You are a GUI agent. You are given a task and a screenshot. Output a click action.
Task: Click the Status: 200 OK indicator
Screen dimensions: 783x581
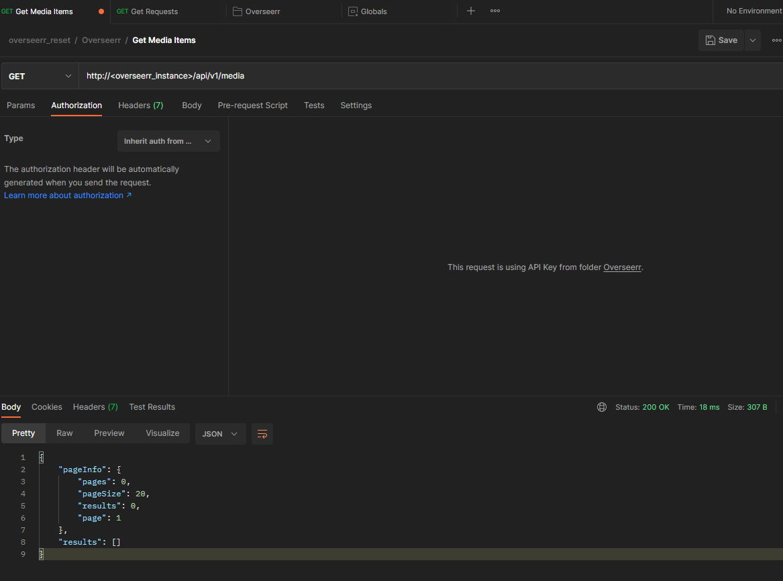pyautogui.click(x=642, y=408)
